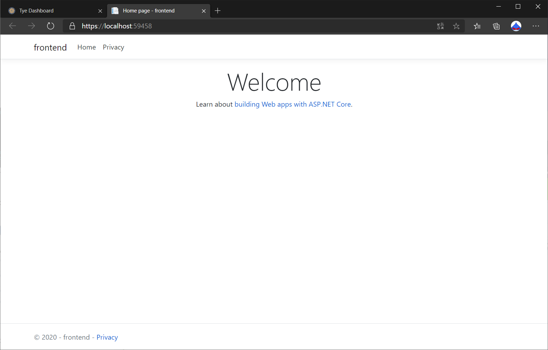Open the Privacy link in the footer
Screen dimensions: 548x350
click(x=107, y=337)
